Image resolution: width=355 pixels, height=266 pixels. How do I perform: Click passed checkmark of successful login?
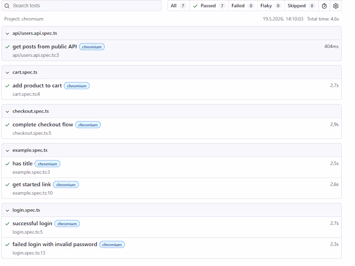[7, 224]
